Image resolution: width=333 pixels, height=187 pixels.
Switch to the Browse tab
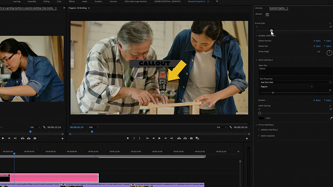point(259,14)
